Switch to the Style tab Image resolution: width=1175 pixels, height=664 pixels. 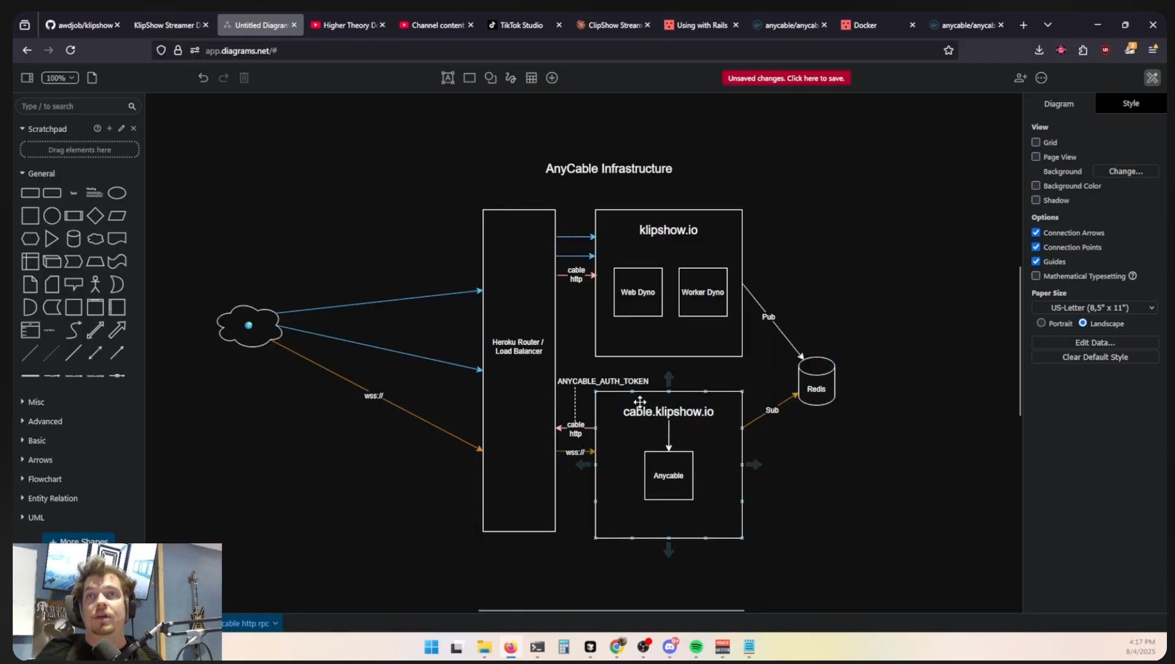(x=1130, y=104)
